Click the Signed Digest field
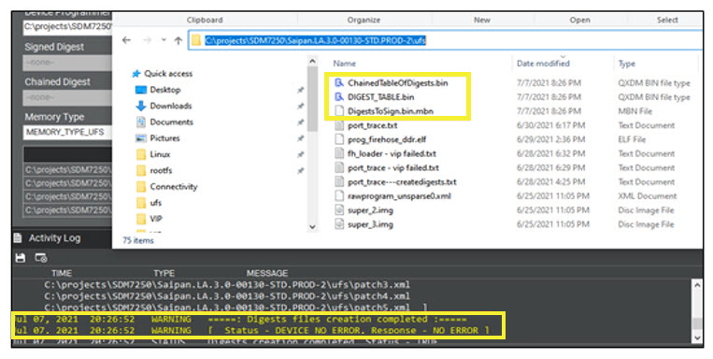The width and height of the screenshot is (713, 359). click(x=67, y=63)
